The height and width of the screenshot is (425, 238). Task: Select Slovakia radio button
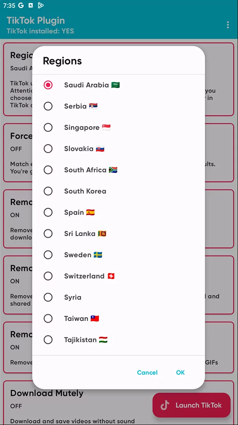pyautogui.click(x=48, y=149)
